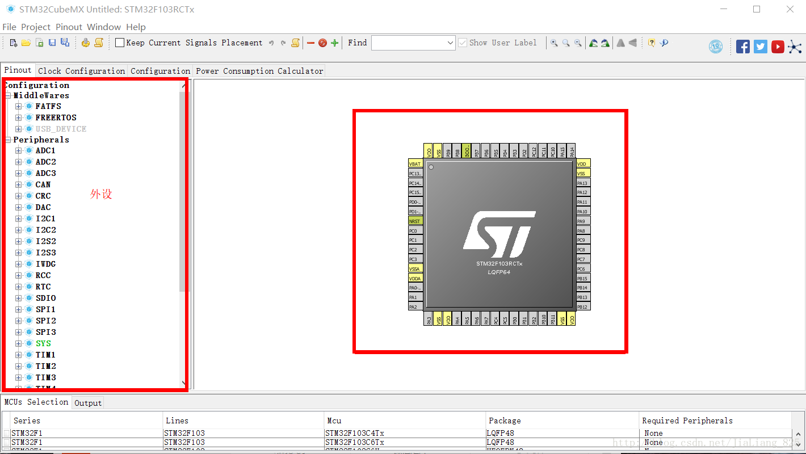Image resolution: width=806 pixels, height=454 pixels.
Task: Click the New Project toolbar icon
Action: (14, 43)
